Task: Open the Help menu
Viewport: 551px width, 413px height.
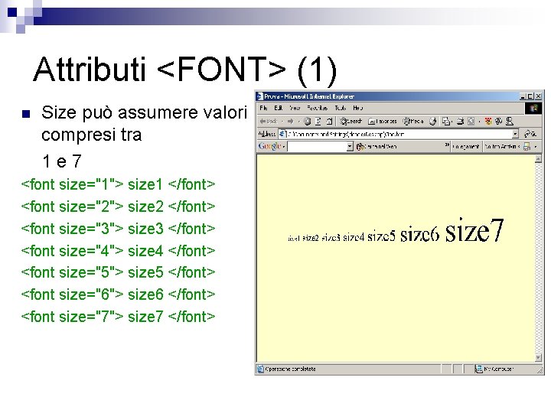Action: pos(357,108)
